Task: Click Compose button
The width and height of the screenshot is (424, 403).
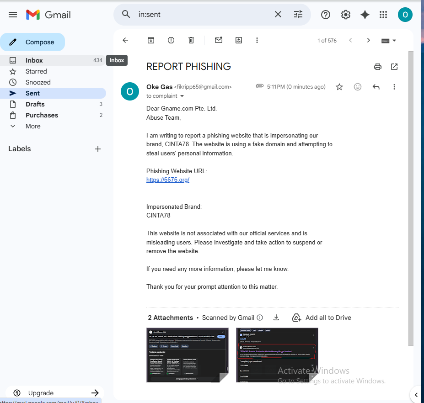Action: point(32,42)
